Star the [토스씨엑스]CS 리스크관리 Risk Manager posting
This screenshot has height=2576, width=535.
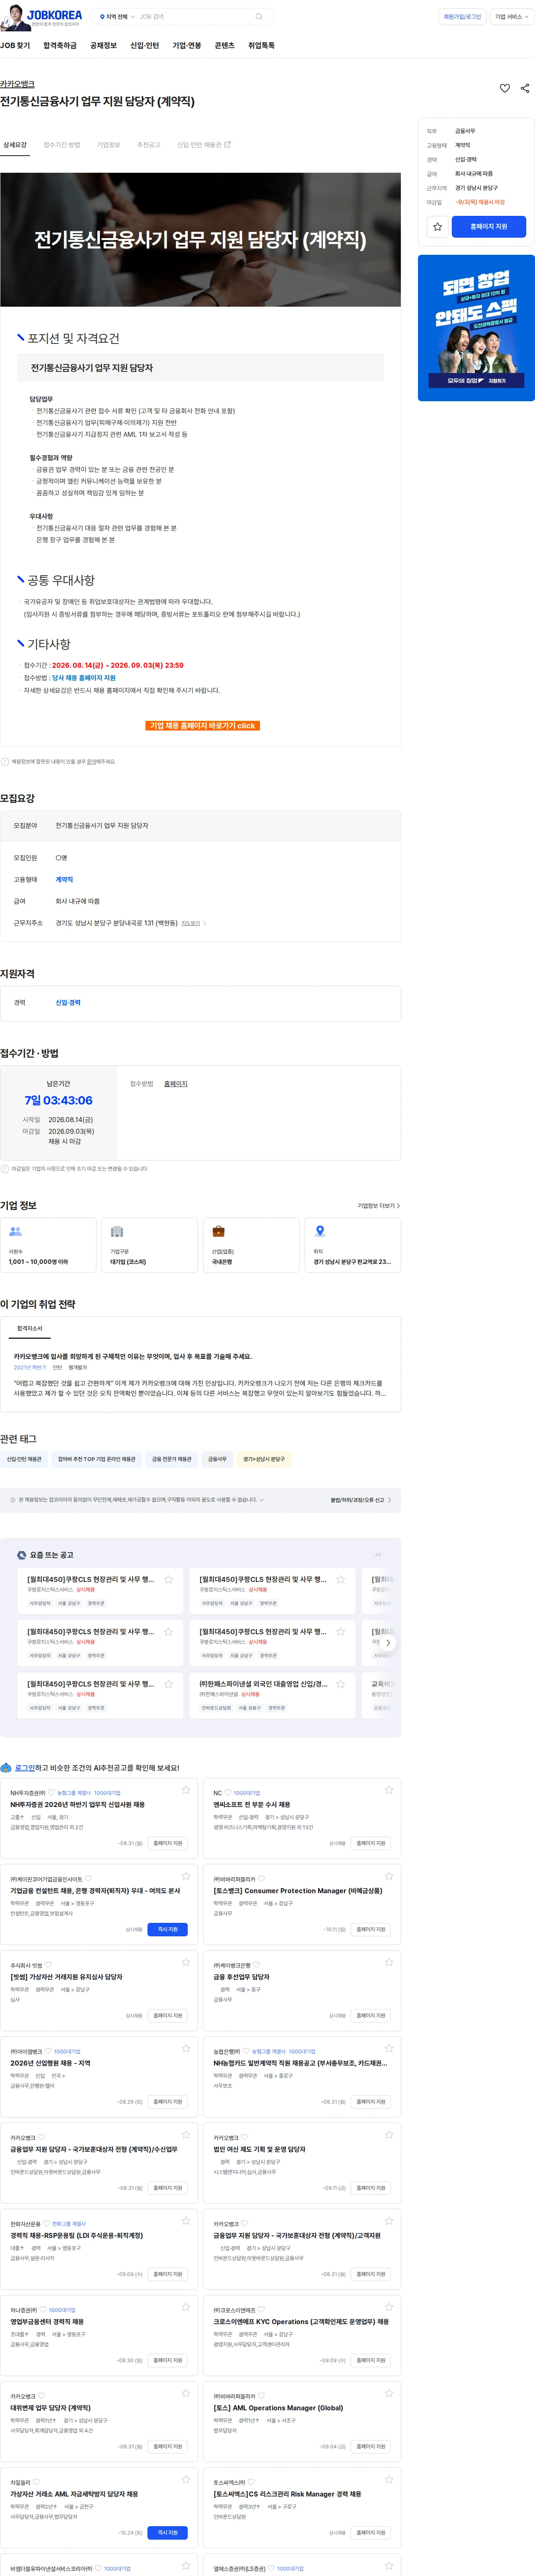(389, 2479)
